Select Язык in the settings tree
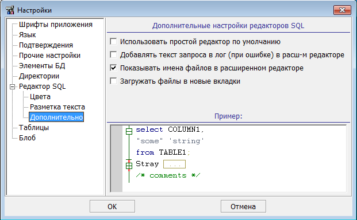Viewport: 357px width, 220px height. pyautogui.click(x=27, y=35)
